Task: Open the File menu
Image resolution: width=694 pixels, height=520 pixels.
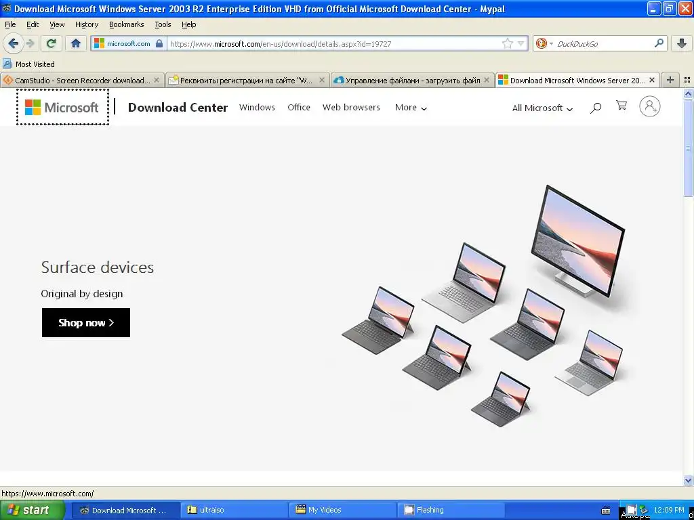Action: [10, 24]
